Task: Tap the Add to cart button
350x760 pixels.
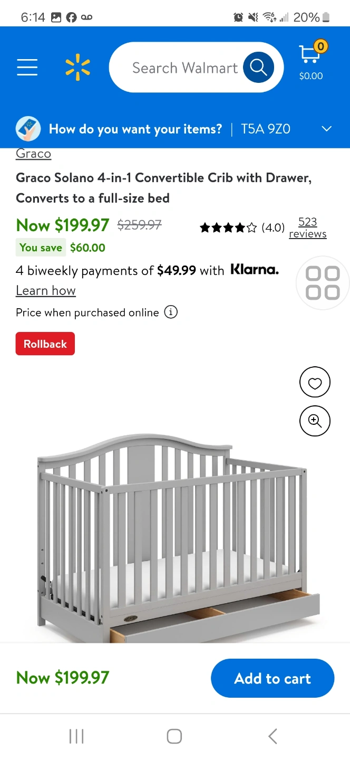Action: pyautogui.click(x=273, y=678)
